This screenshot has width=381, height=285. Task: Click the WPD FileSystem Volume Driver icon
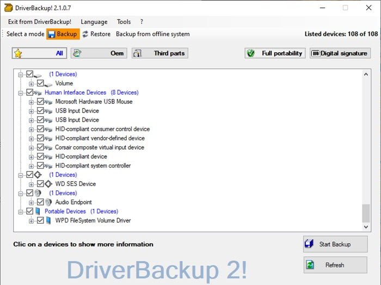(x=48, y=220)
